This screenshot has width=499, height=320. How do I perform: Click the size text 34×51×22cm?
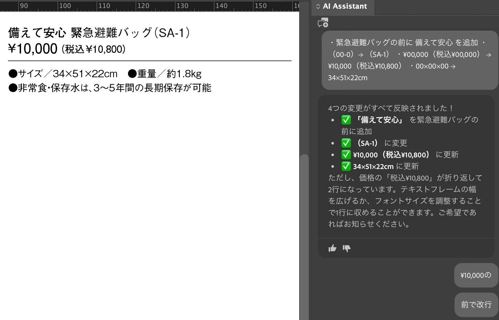tap(85, 74)
